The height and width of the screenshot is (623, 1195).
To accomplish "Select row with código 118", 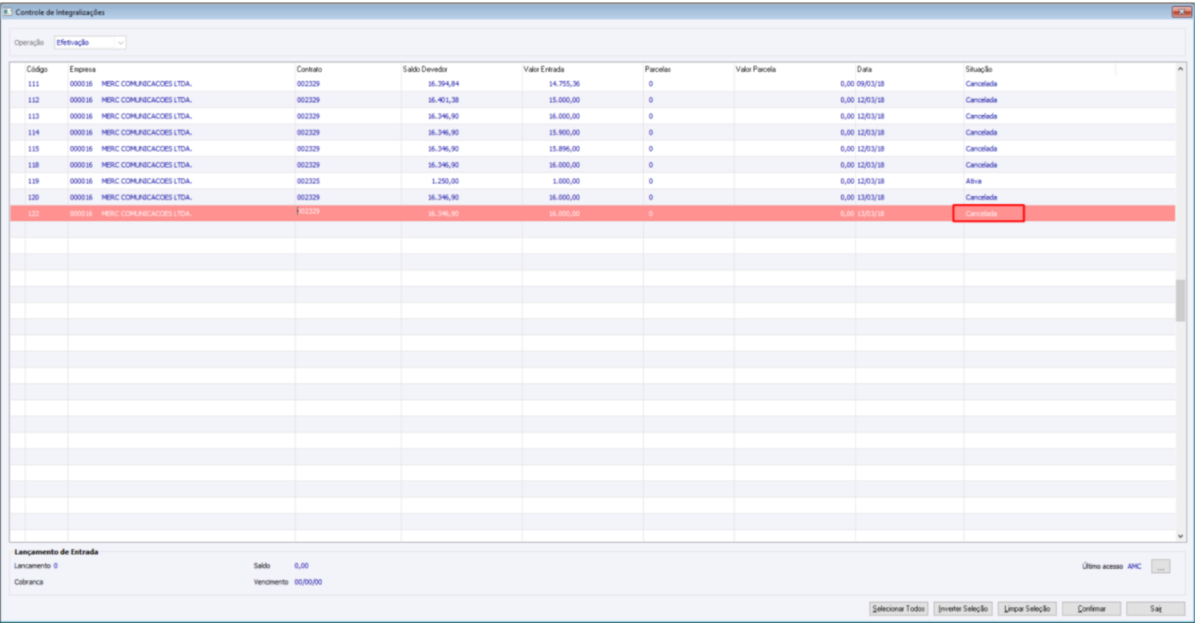I will (592, 165).
